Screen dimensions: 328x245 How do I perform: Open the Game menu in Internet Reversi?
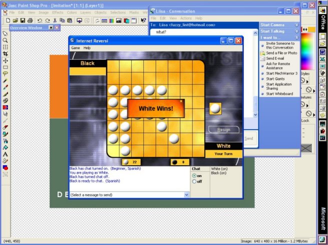click(x=75, y=48)
